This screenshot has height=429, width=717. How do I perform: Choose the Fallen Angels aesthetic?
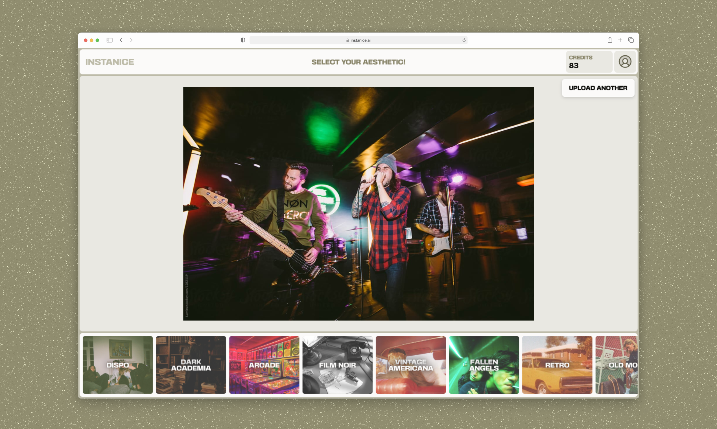484,365
